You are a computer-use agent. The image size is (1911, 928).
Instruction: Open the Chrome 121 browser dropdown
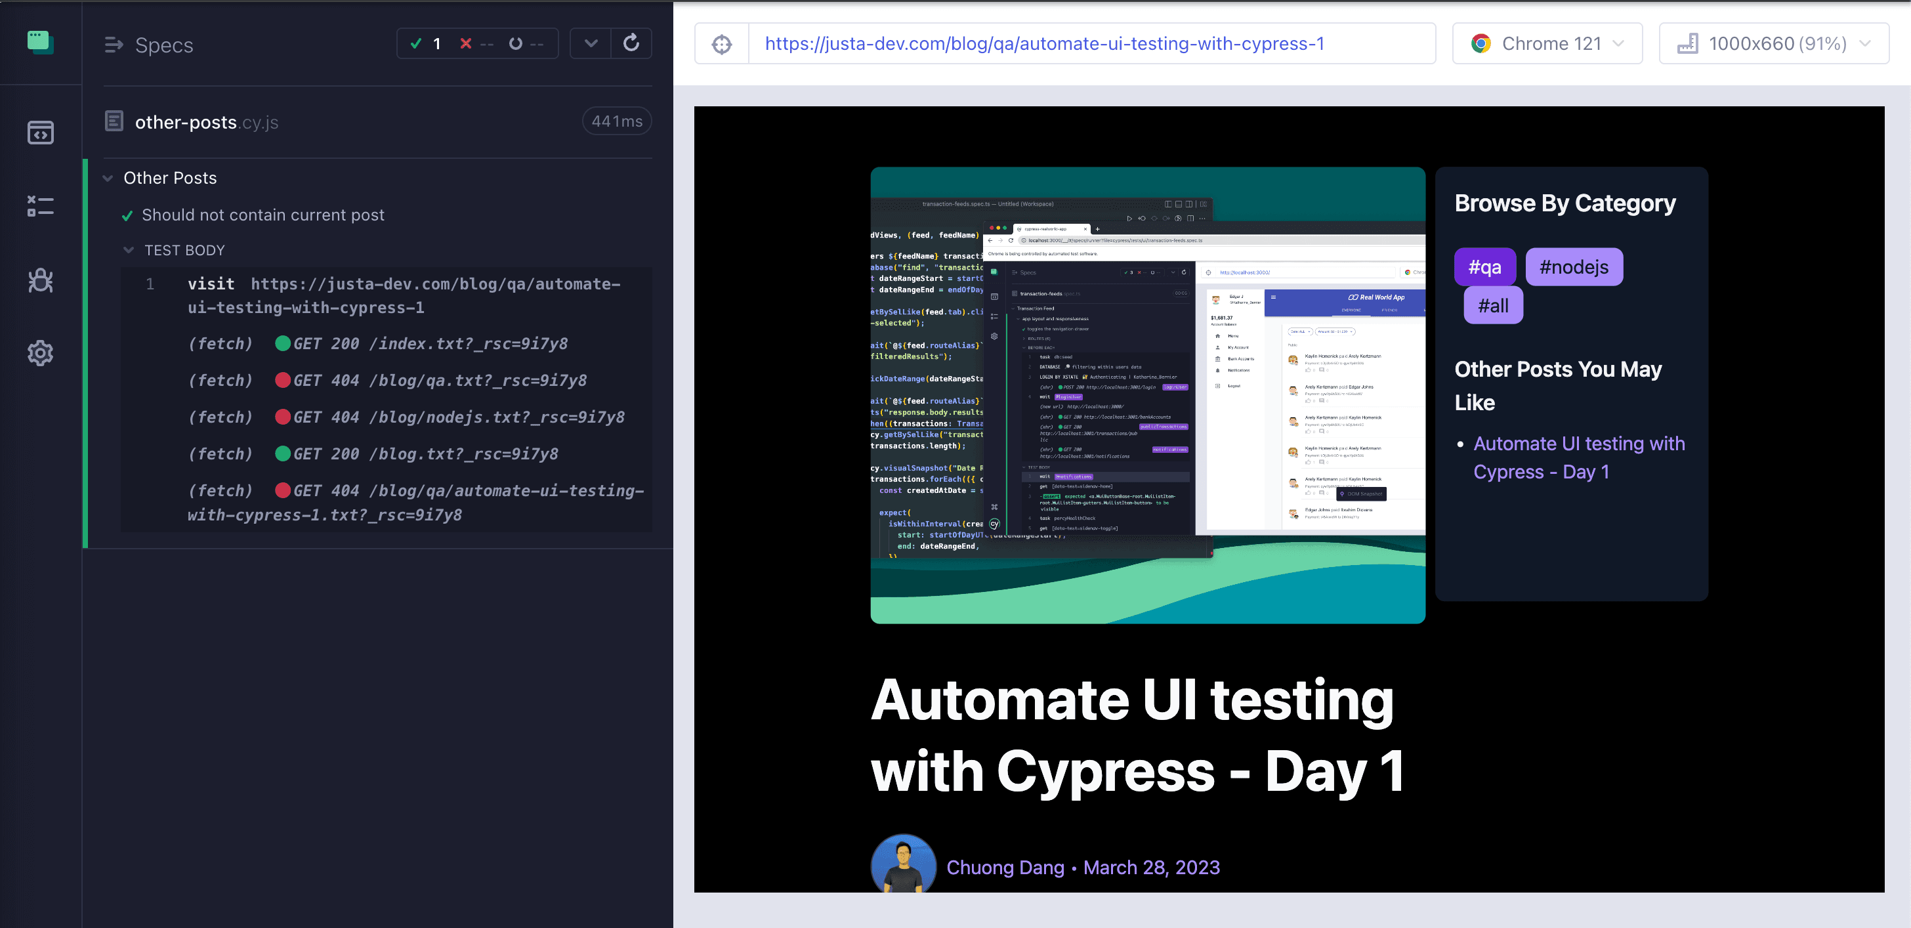point(1547,44)
